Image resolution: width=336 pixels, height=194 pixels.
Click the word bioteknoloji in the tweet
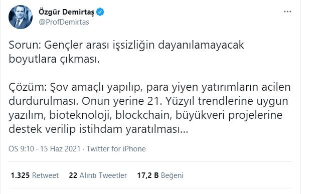[80, 115]
